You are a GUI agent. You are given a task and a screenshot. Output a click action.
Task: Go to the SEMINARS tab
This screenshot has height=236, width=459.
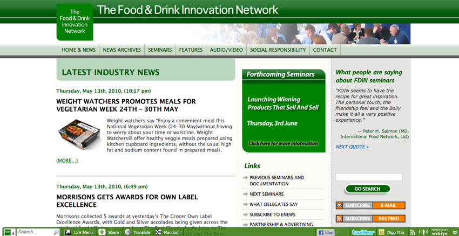160,50
